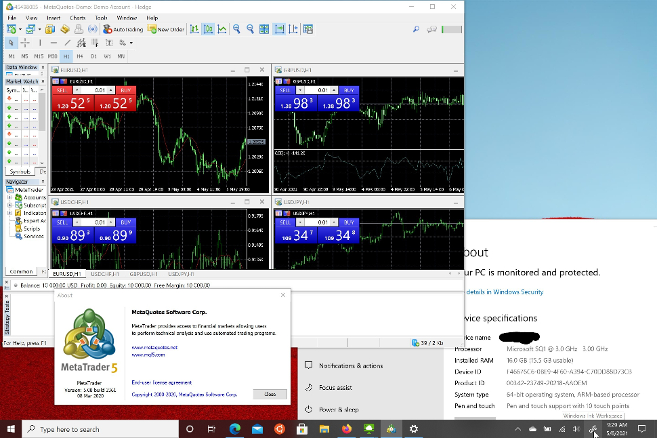Open the End-user license agreement link

point(162,382)
